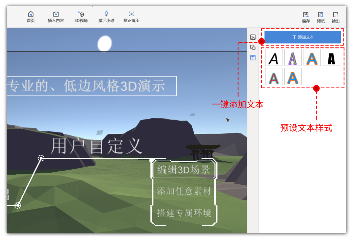Choose the black italic A text style

[x=274, y=58]
